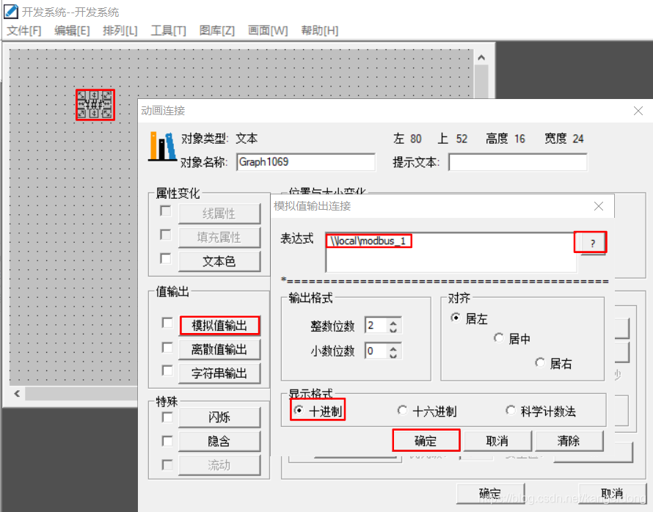Click the 离散值输出 button
Viewport: 653px width, 512px height.
219,350
